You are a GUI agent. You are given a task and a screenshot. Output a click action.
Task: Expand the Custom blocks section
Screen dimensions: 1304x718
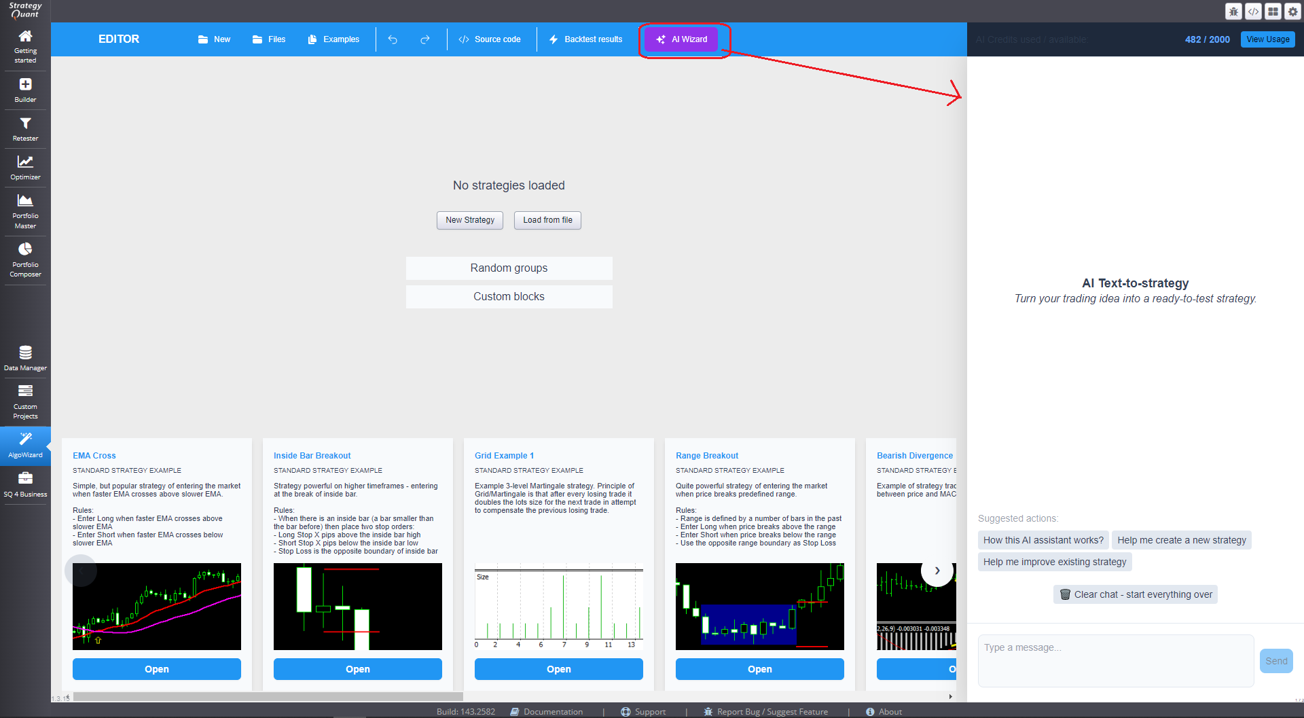[x=509, y=297]
